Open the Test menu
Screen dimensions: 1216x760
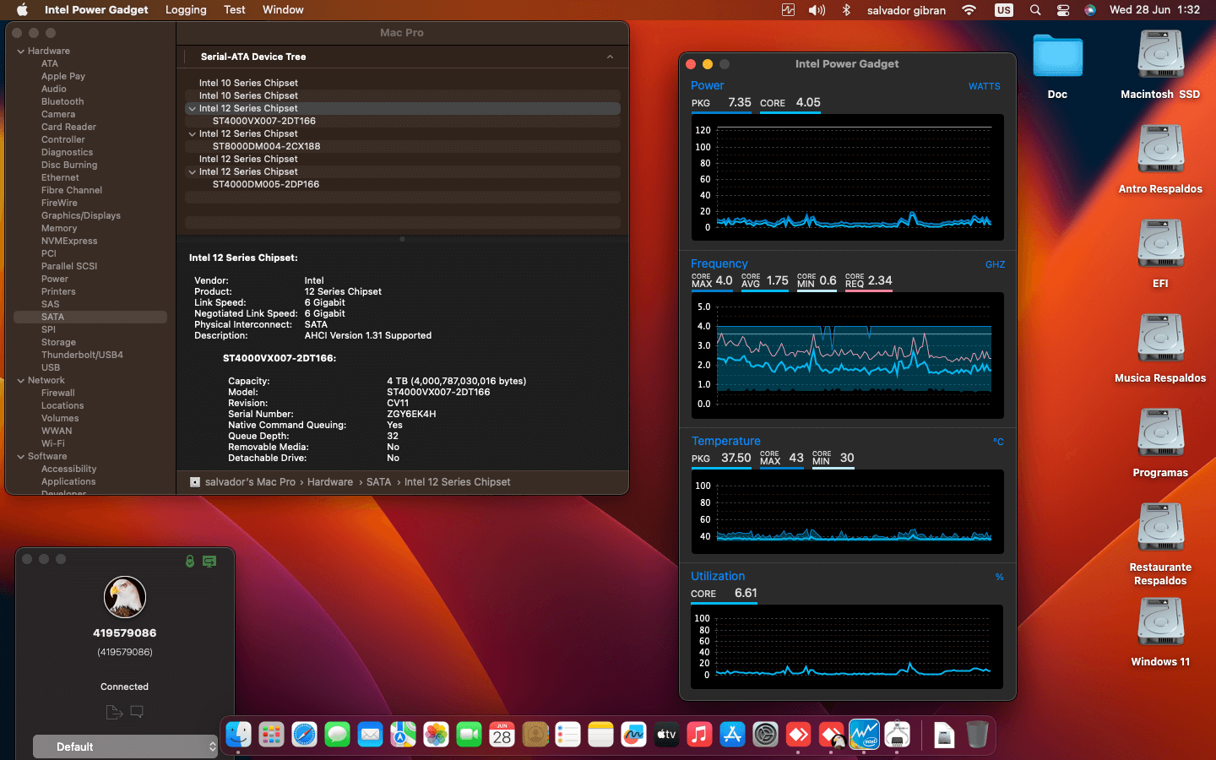[235, 10]
